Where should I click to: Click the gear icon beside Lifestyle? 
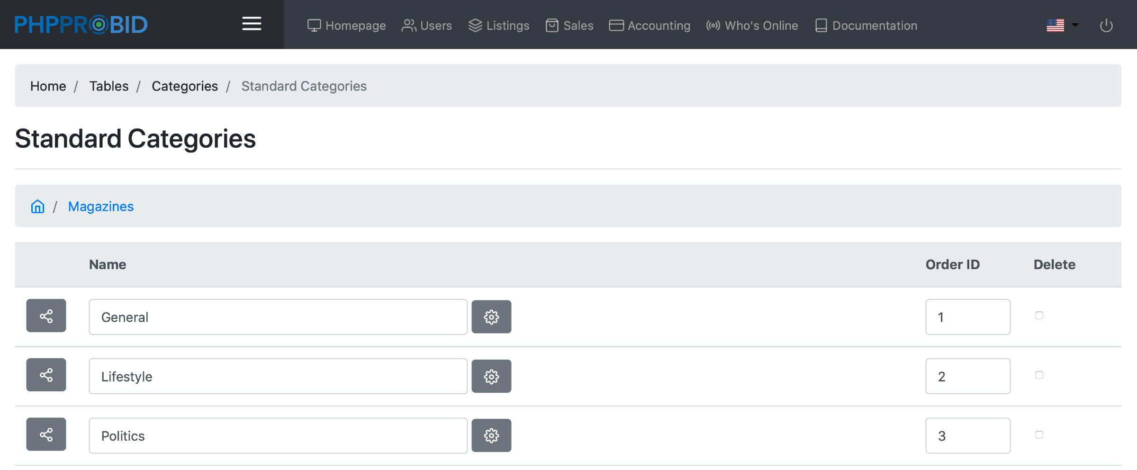491,377
